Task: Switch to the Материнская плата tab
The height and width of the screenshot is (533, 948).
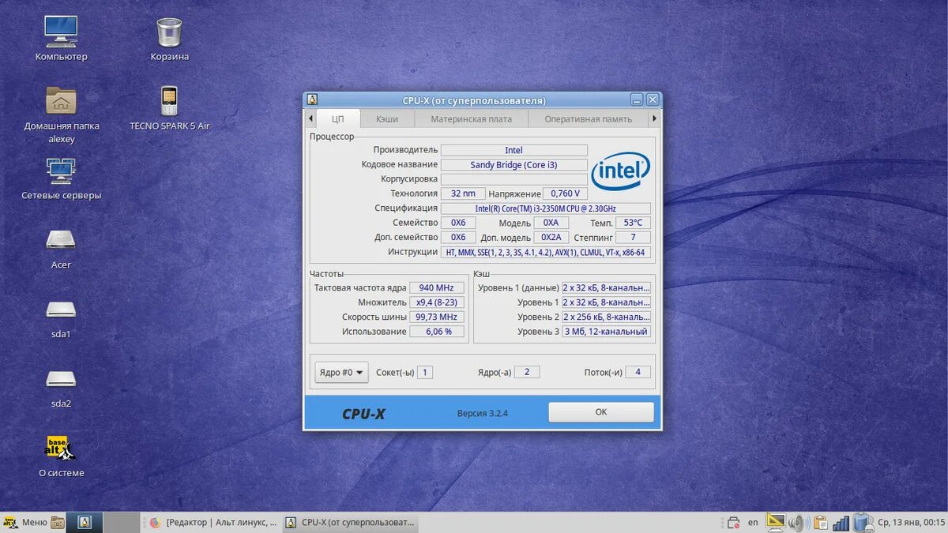Action: pyautogui.click(x=471, y=118)
